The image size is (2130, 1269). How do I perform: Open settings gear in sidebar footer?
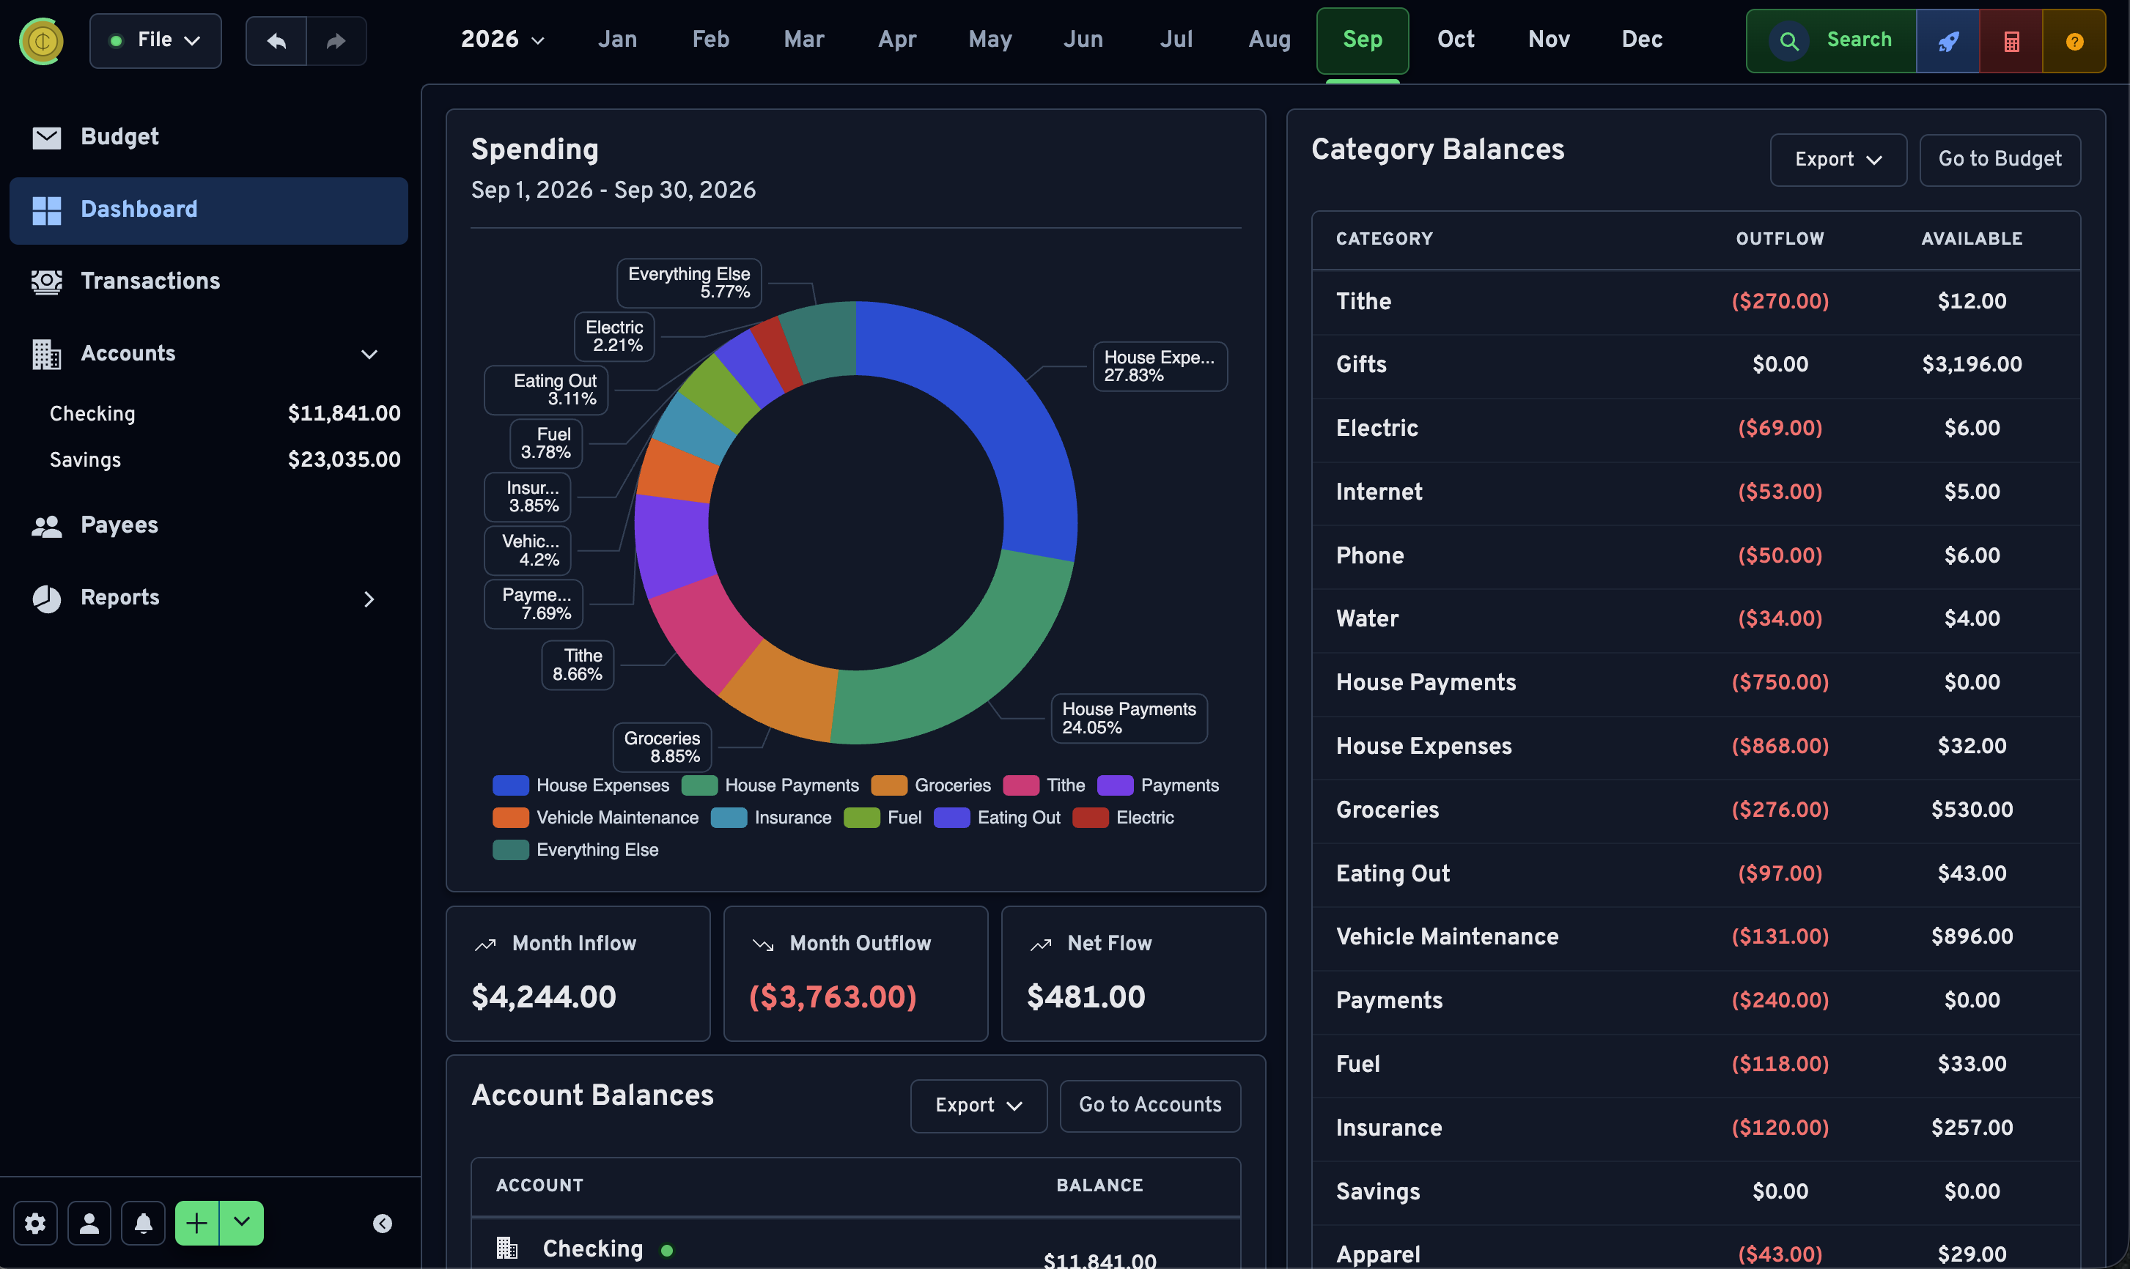35,1223
